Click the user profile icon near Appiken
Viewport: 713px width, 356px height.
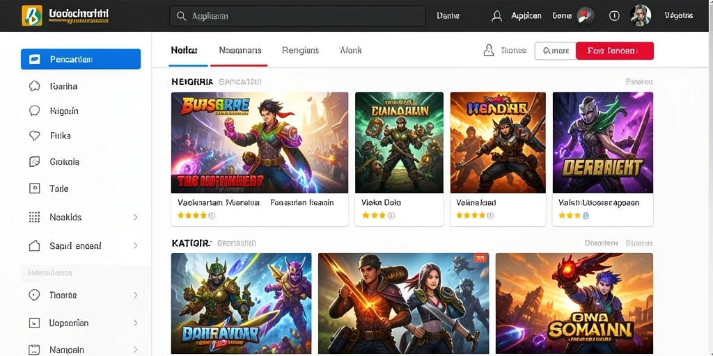497,16
